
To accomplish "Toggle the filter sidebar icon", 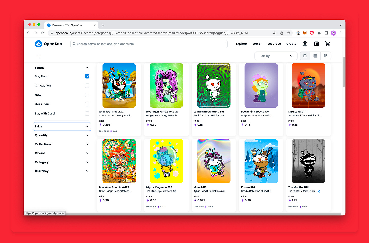I will (39, 56).
